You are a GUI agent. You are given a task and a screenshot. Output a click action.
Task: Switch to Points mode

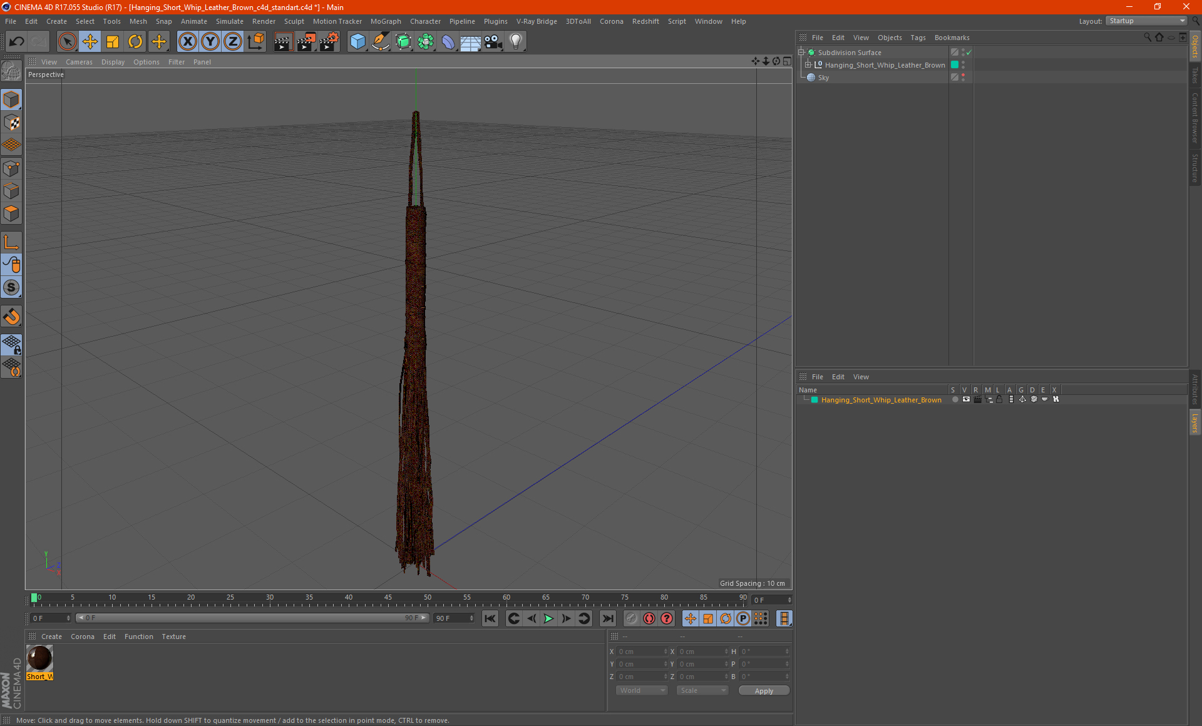click(x=11, y=168)
